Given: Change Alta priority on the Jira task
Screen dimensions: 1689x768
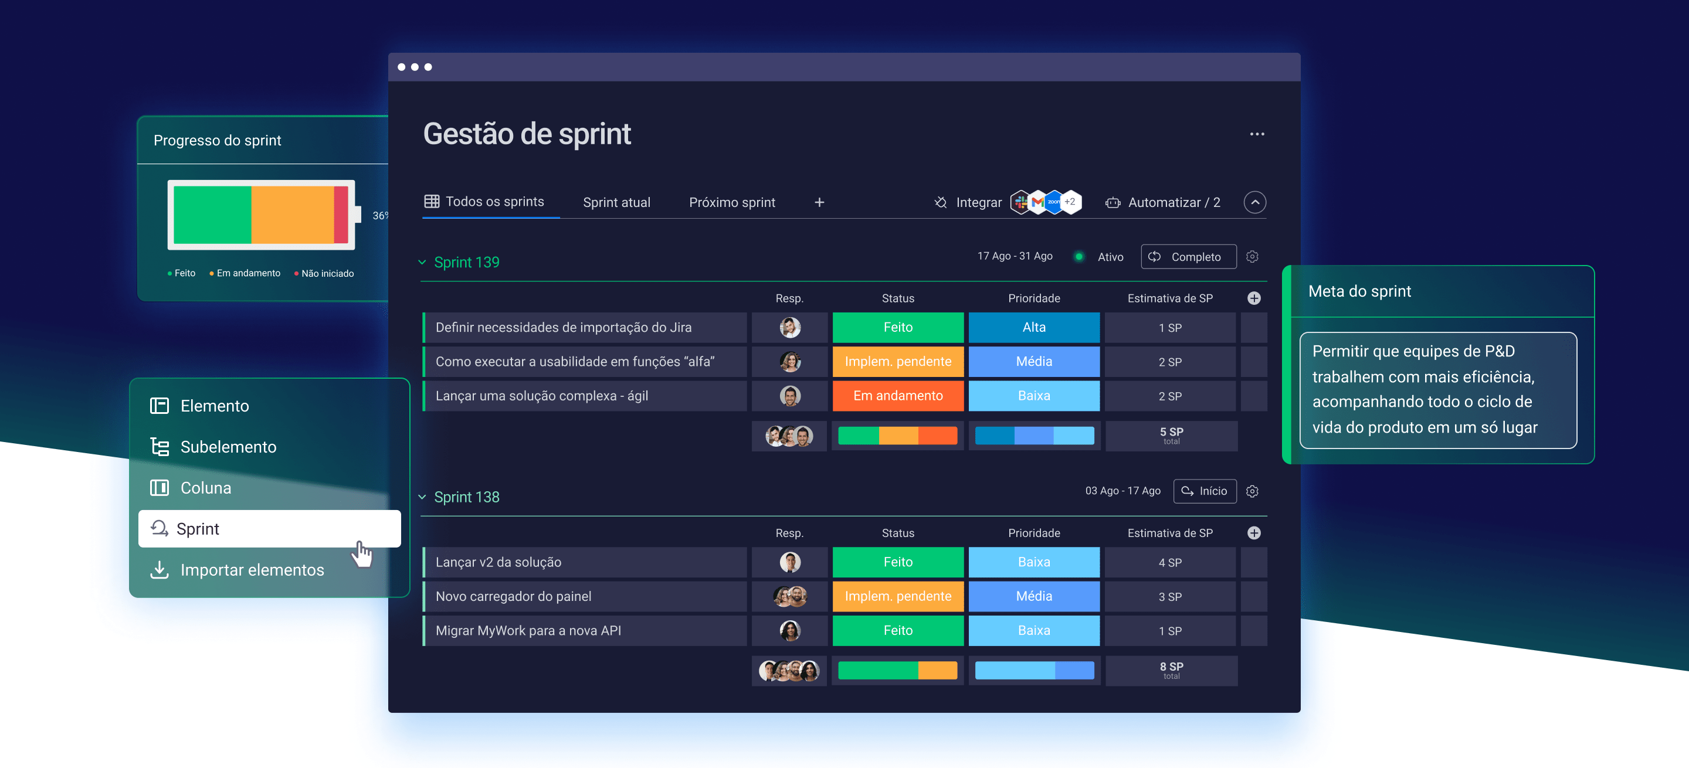Looking at the screenshot, I should (1033, 328).
